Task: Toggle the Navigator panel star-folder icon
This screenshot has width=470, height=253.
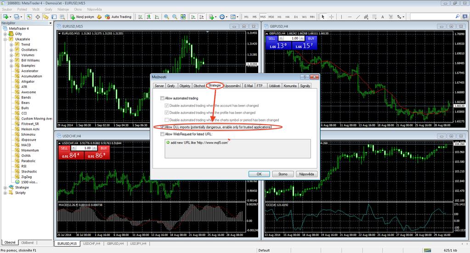Action: (x=46, y=17)
